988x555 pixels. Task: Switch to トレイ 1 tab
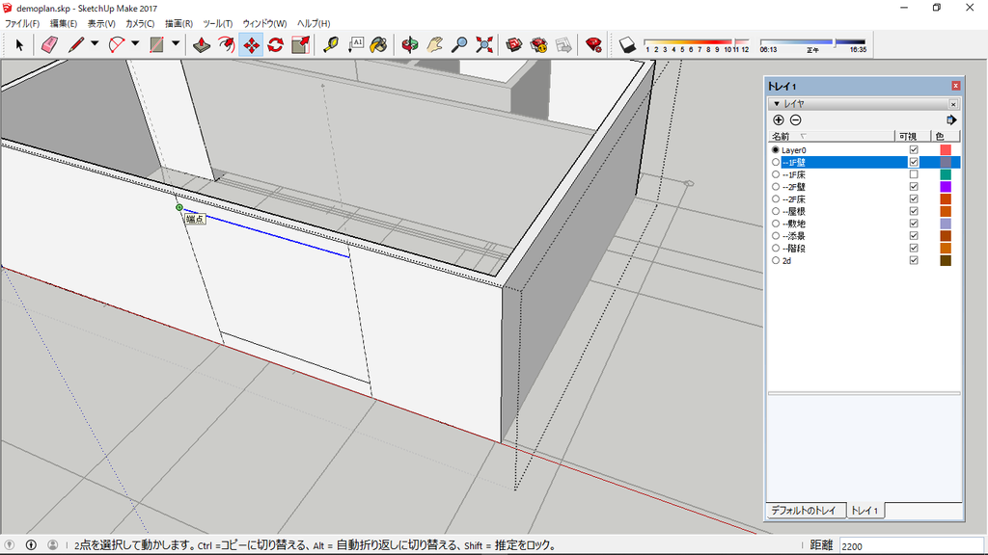(864, 511)
